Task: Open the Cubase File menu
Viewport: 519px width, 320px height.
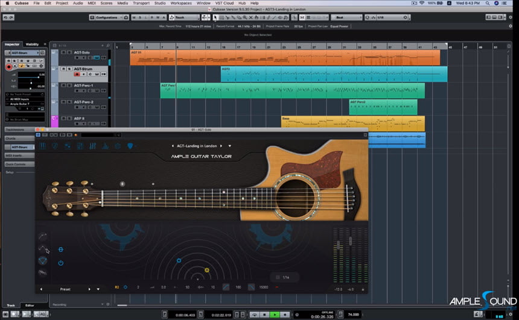Action: pos(36,3)
